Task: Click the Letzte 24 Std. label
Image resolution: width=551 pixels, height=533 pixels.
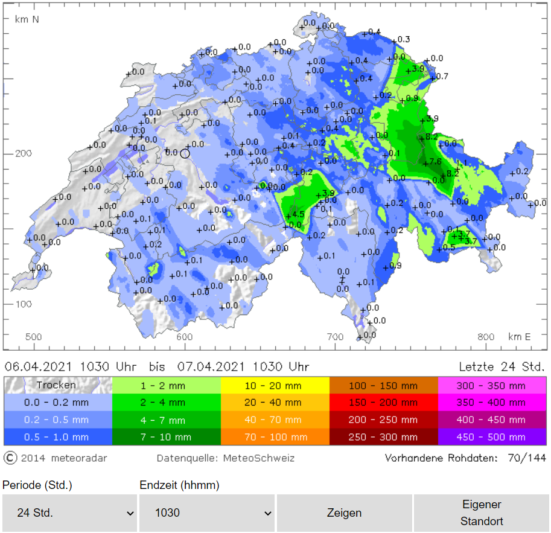Action: point(502,367)
